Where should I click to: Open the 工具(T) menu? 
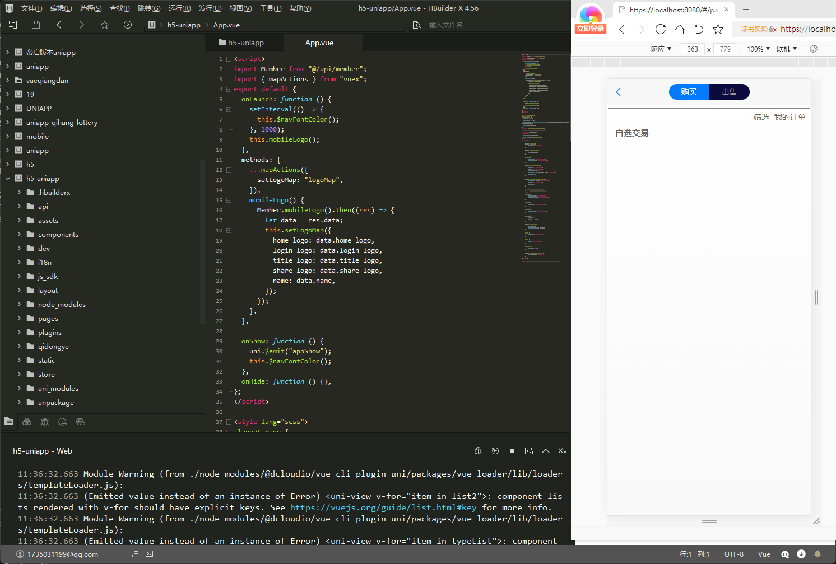click(271, 8)
